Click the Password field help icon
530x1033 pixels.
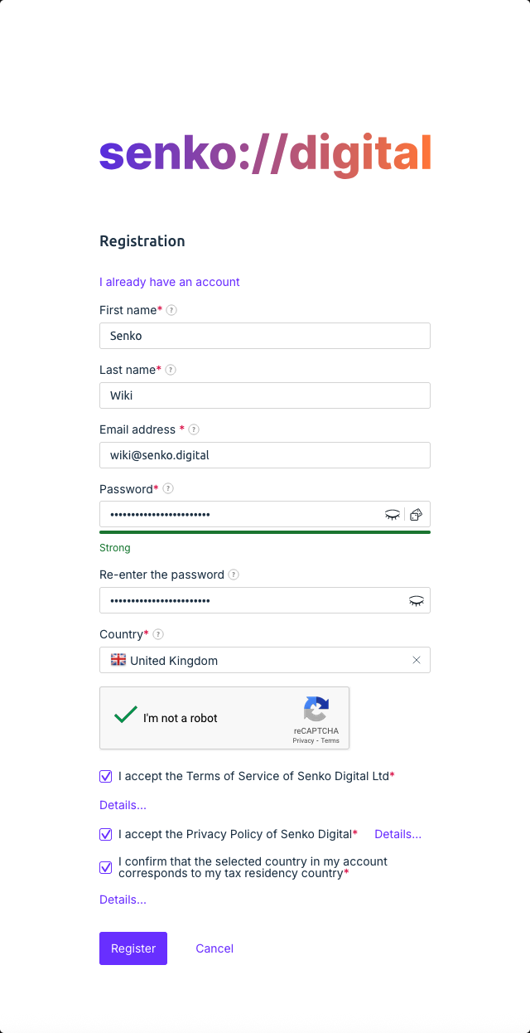168,489
